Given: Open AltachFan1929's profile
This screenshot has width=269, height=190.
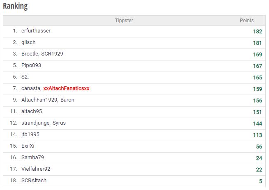Looking at the screenshot, I should point(39,100).
